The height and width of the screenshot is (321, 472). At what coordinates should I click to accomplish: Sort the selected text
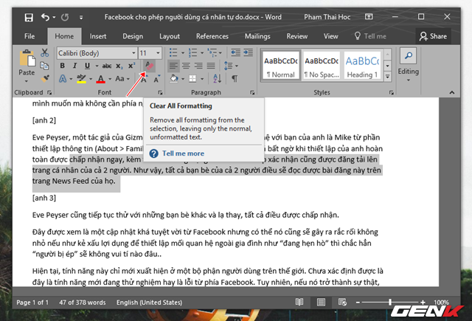click(218, 79)
